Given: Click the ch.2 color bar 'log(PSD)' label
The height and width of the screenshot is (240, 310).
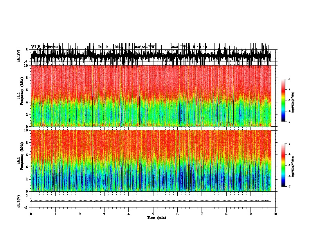Looking at the screenshot, I should (x=293, y=167).
